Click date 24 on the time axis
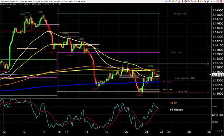Viewport: 224px width, 136px height. [x=169, y=132]
